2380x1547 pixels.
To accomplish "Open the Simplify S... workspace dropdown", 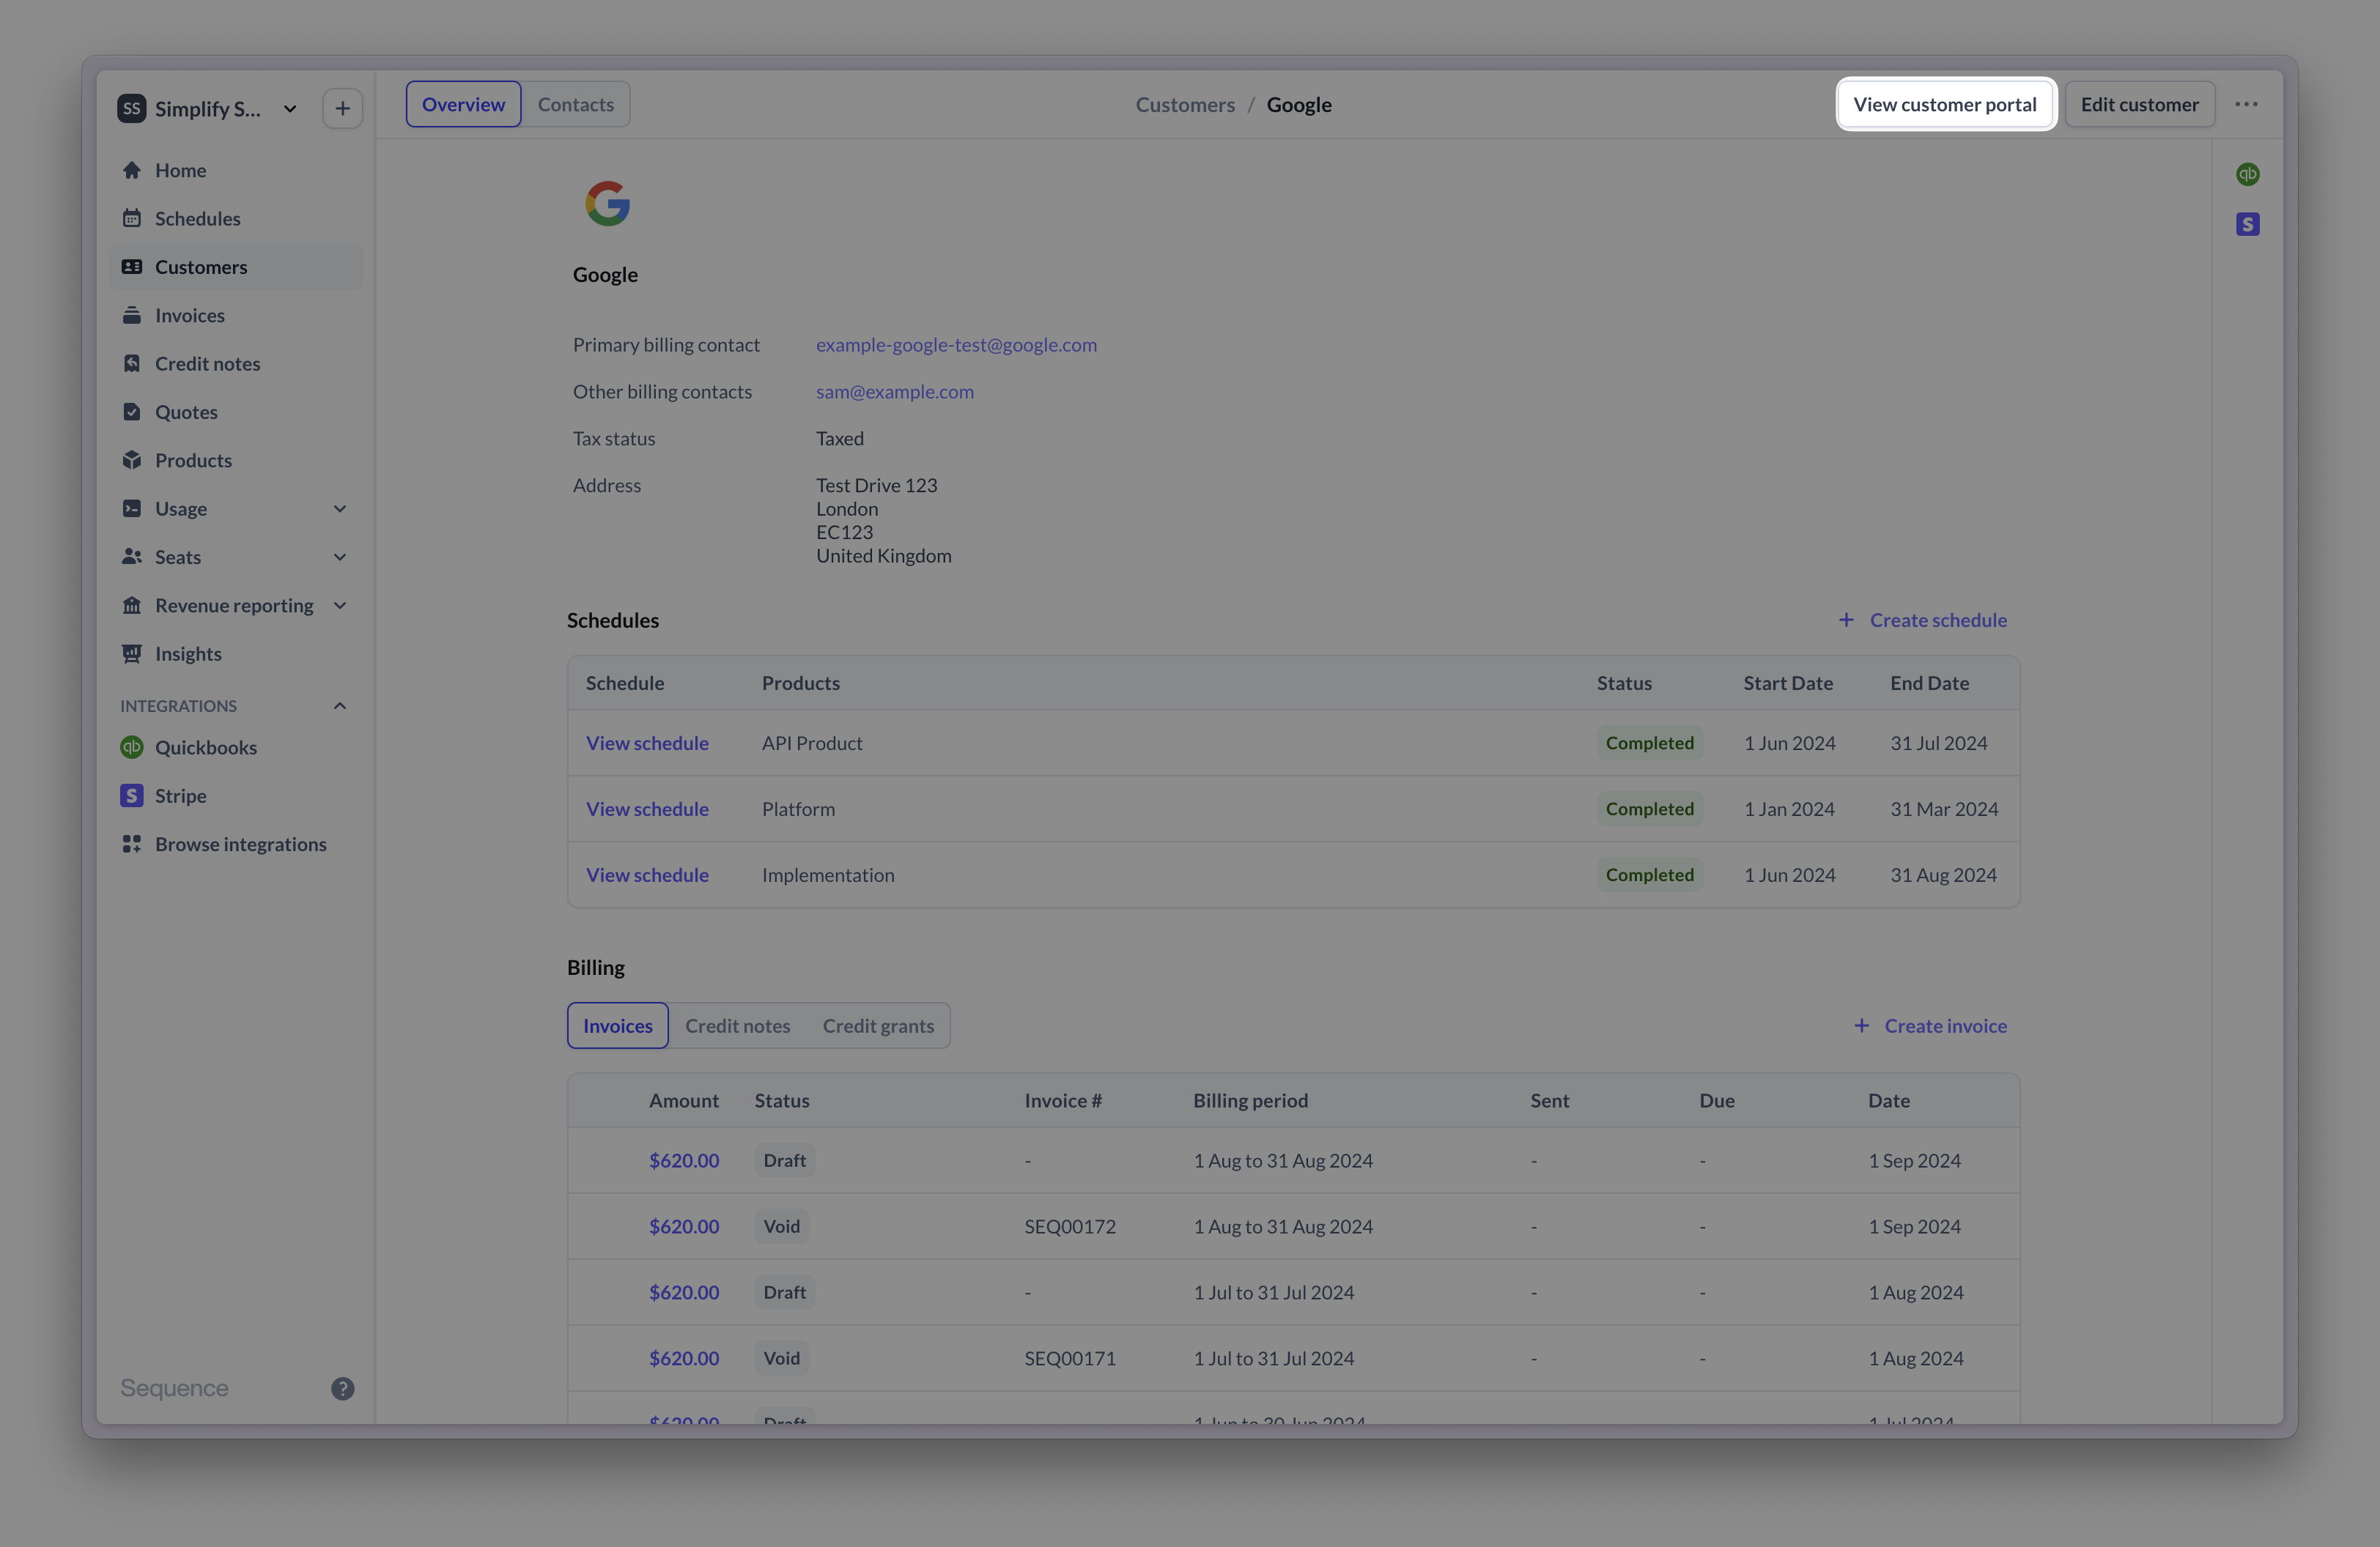I will [x=208, y=108].
